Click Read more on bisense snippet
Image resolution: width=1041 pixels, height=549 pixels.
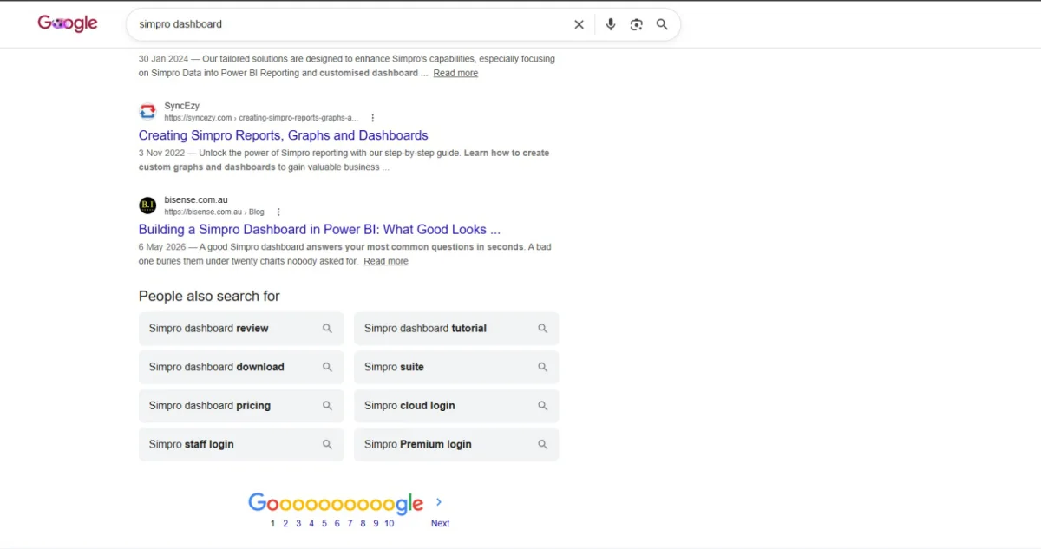pyautogui.click(x=386, y=261)
